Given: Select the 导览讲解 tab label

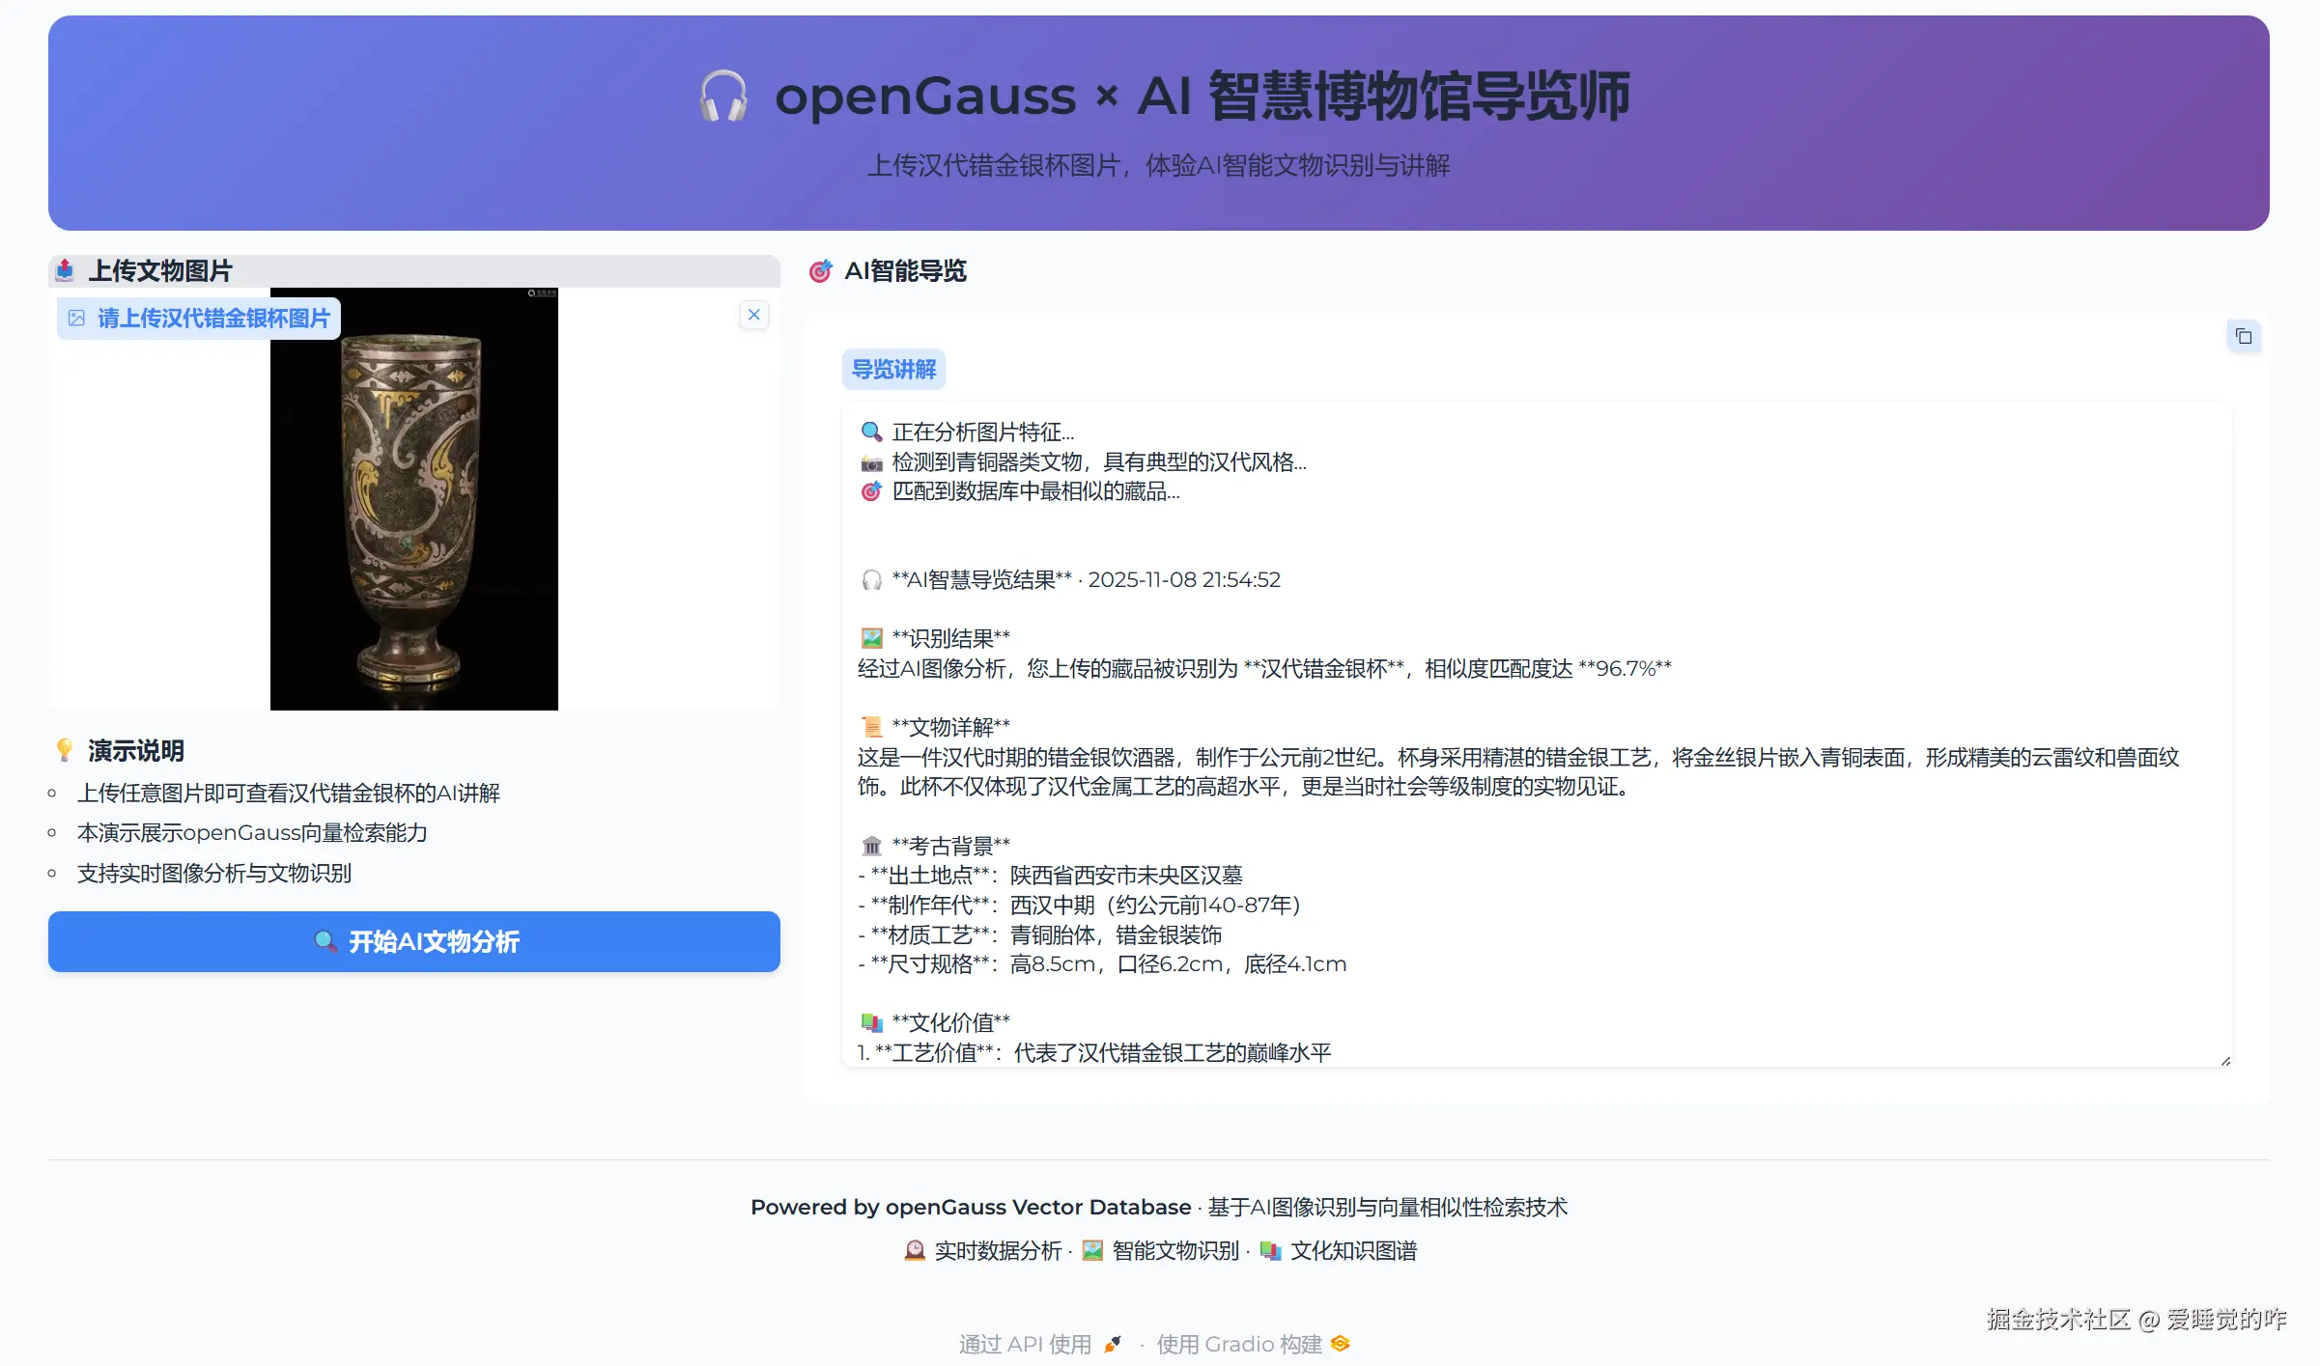Looking at the screenshot, I should 892,369.
